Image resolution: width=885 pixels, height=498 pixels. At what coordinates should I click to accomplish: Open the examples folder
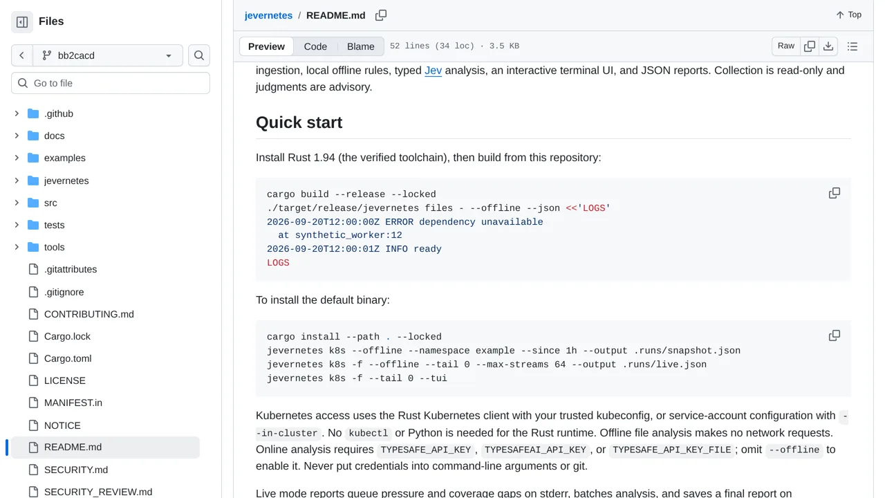(65, 158)
